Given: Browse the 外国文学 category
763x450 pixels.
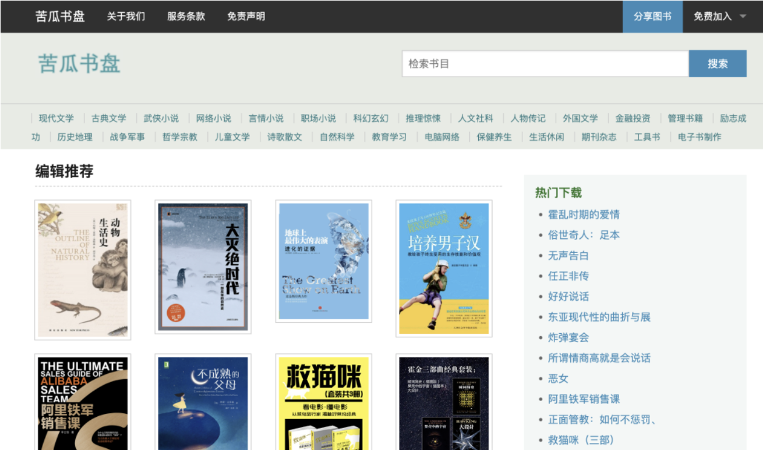Looking at the screenshot, I should coord(581,118).
